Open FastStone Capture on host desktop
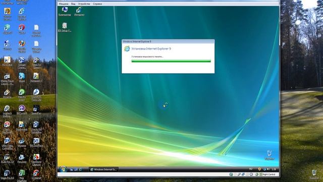323x182 pixels. click(x=36, y=160)
